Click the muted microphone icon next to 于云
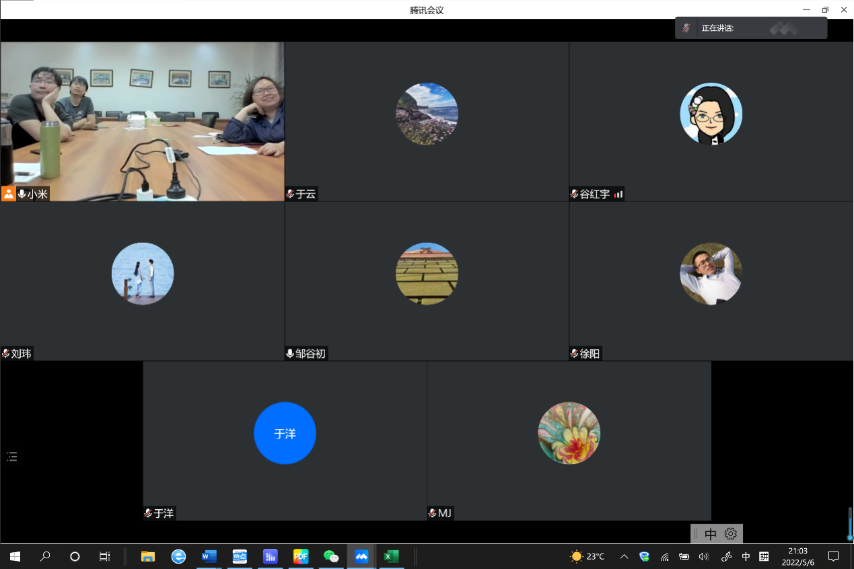 pos(290,194)
